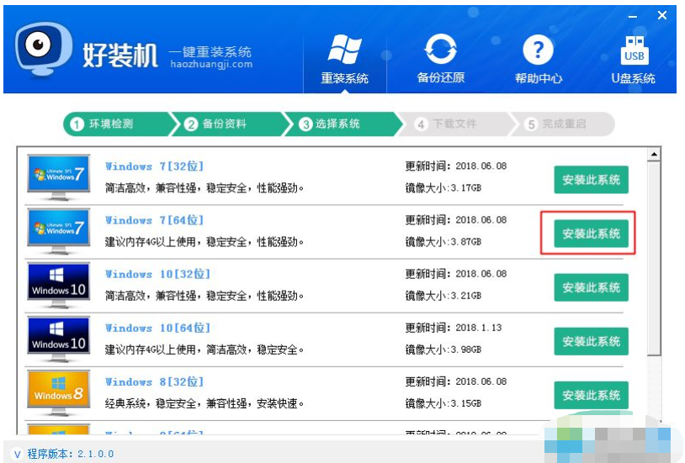Click the question mark help icon
The height and width of the screenshot is (463, 685).
tap(538, 50)
